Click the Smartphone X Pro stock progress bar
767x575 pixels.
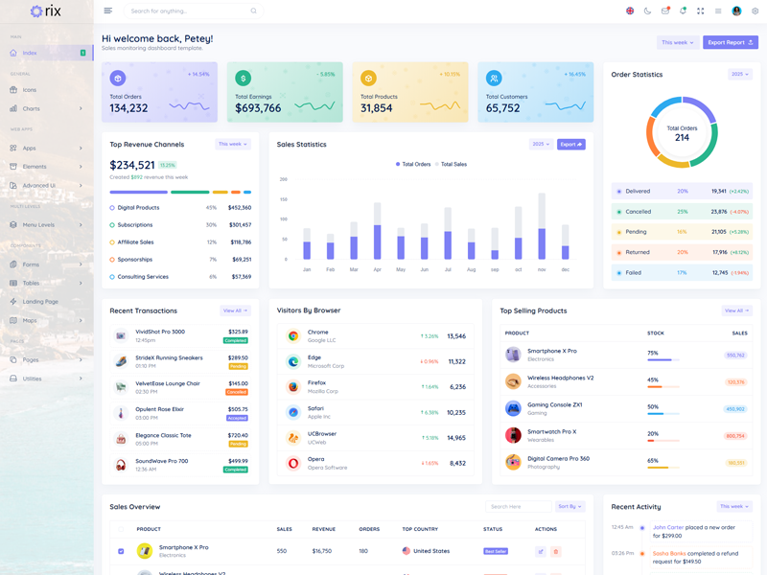662,359
